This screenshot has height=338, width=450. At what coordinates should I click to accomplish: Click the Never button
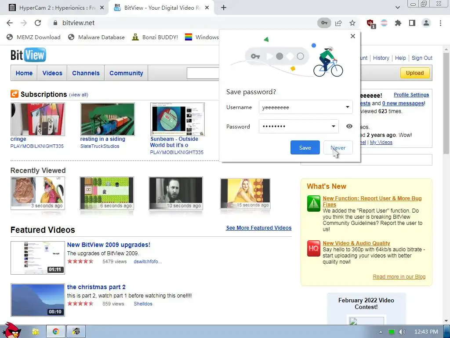pyautogui.click(x=338, y=147)
